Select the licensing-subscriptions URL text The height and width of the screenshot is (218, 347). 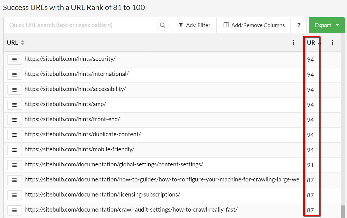102,195
